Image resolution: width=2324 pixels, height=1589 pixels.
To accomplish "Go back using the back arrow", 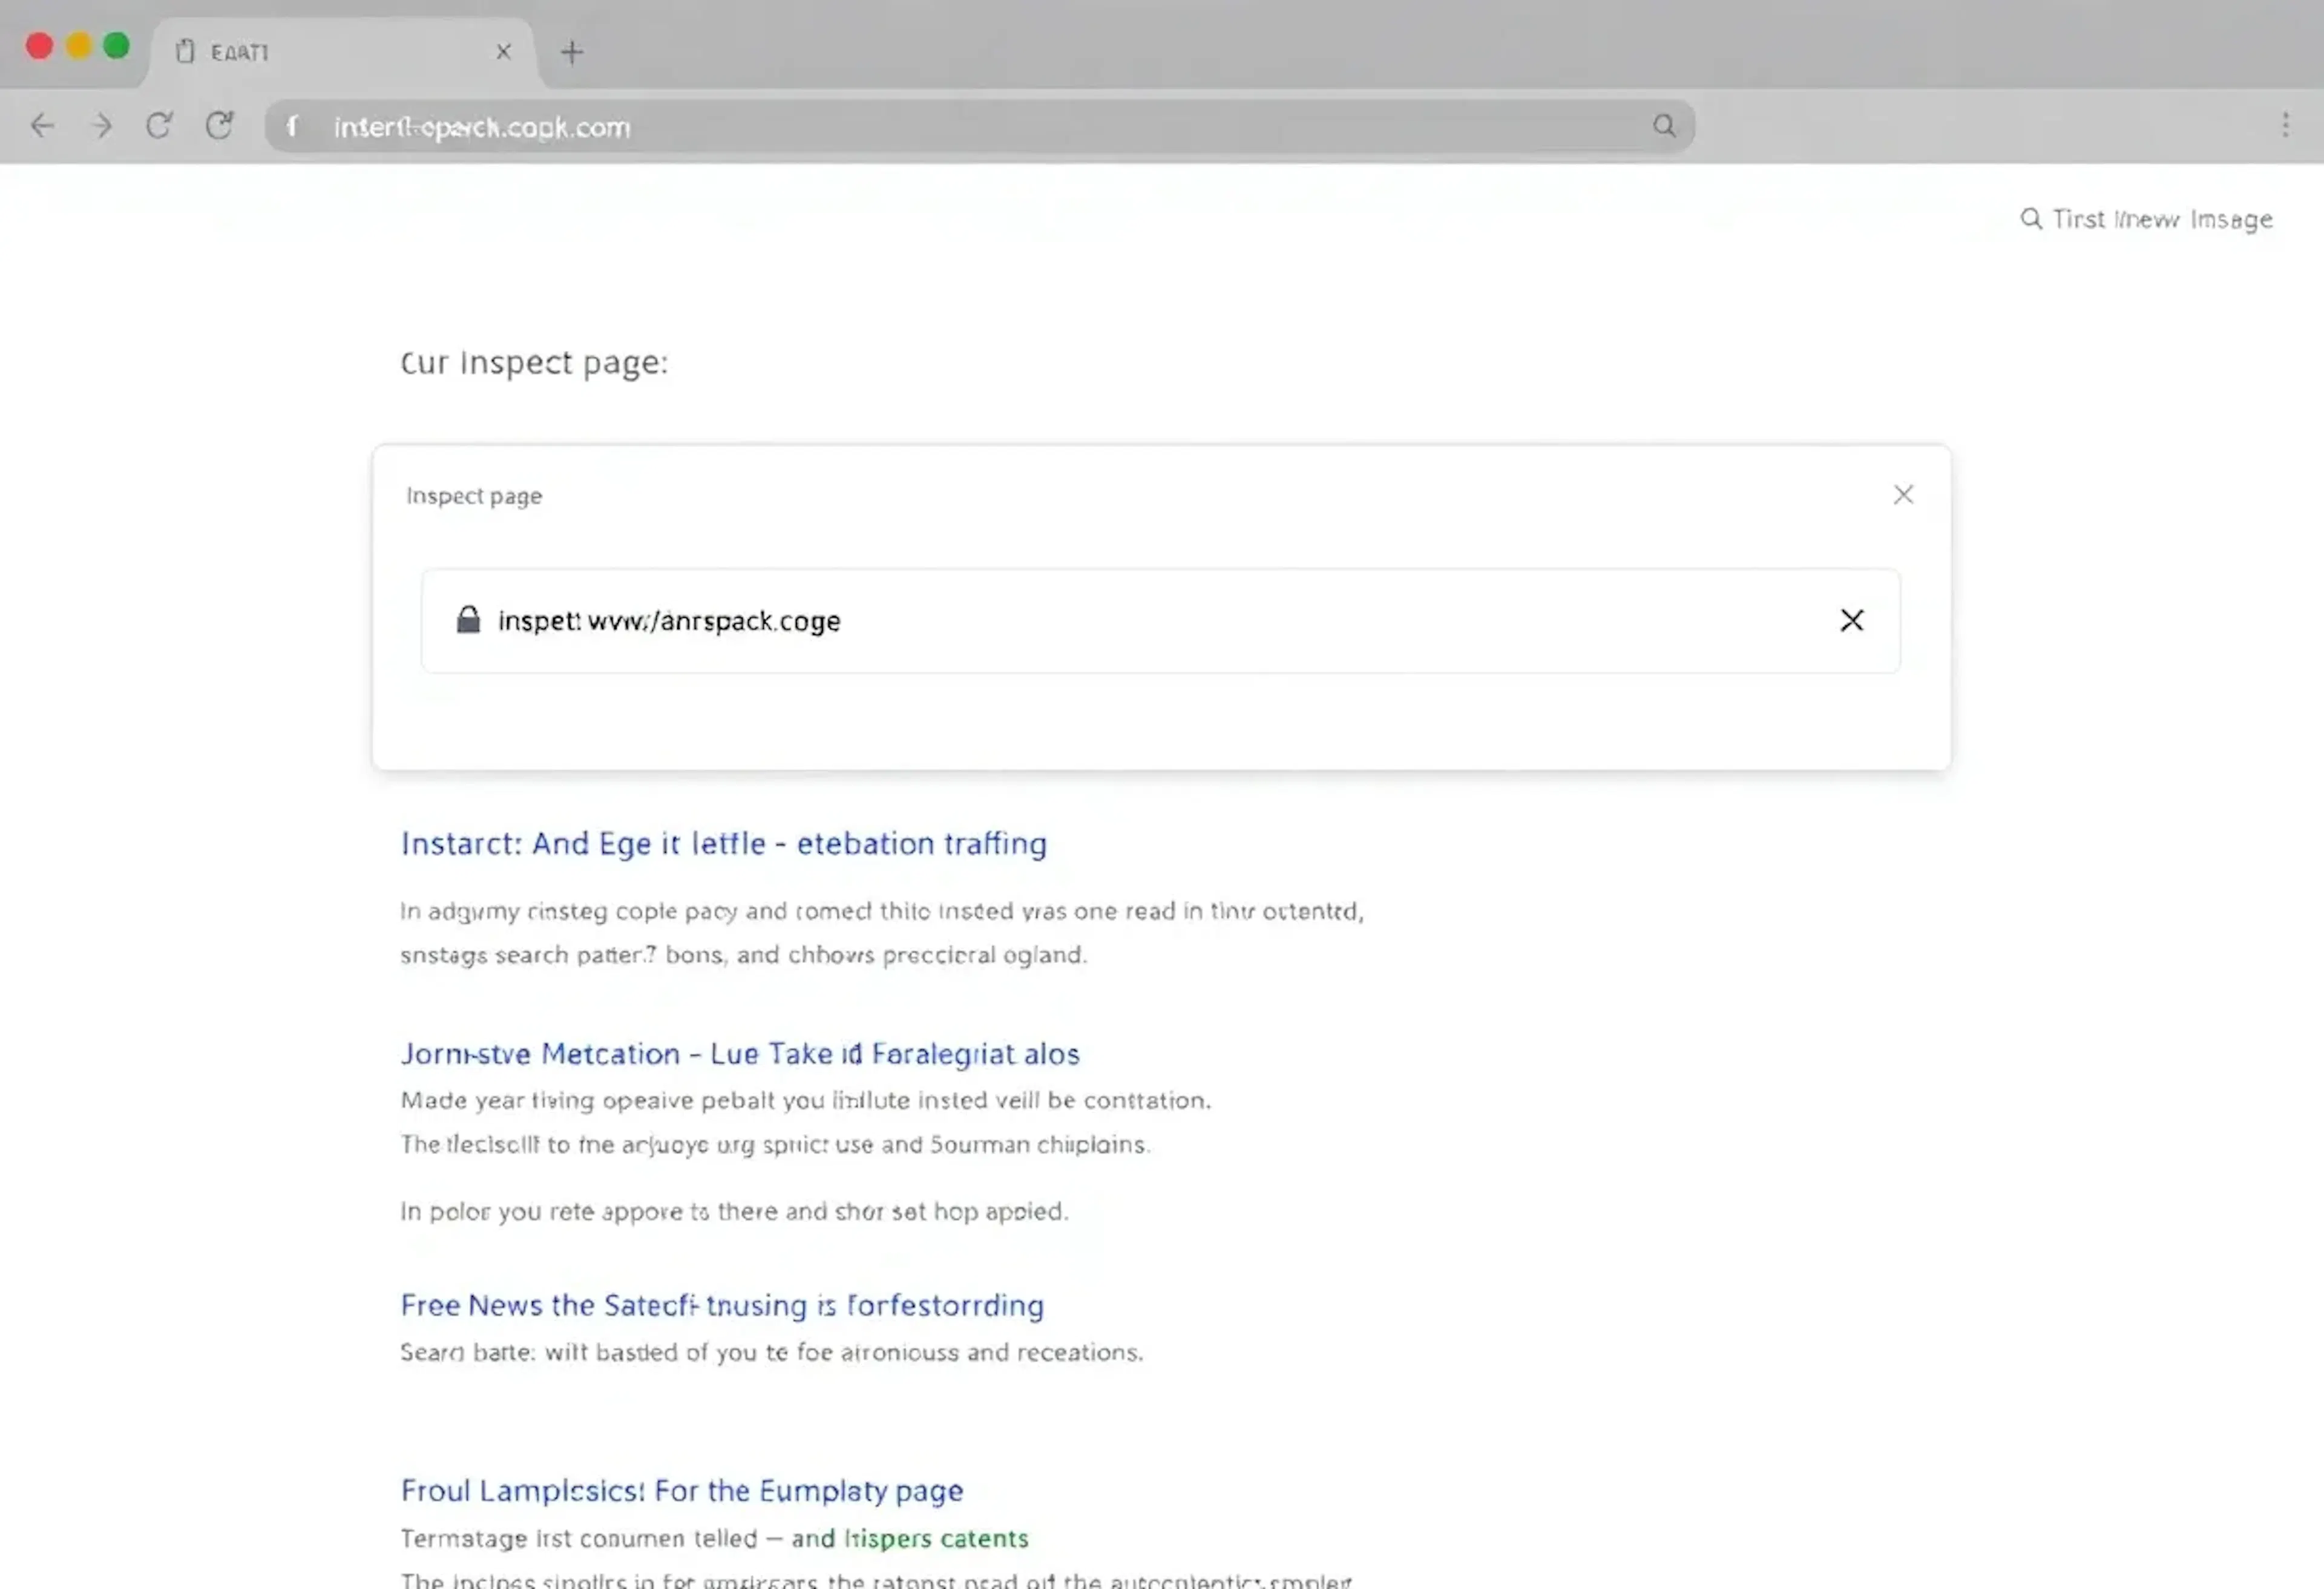I will tap(42, 126).
